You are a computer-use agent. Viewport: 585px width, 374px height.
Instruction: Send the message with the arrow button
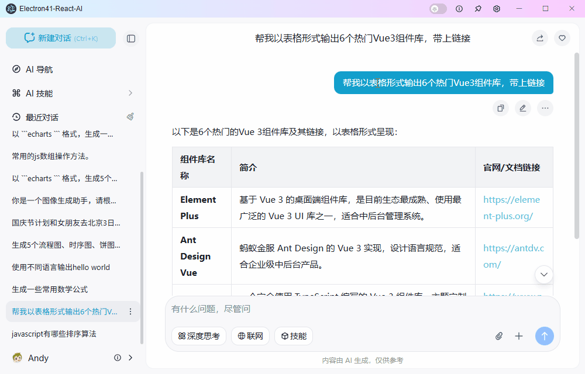[x=544, y=336]
